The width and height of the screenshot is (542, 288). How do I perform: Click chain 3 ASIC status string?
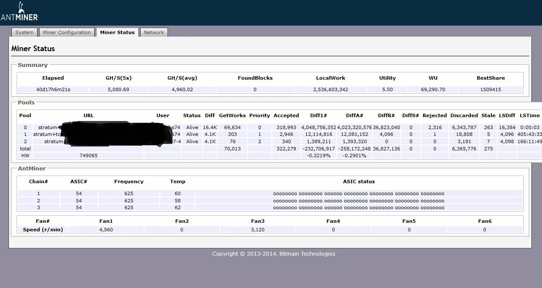359,207
